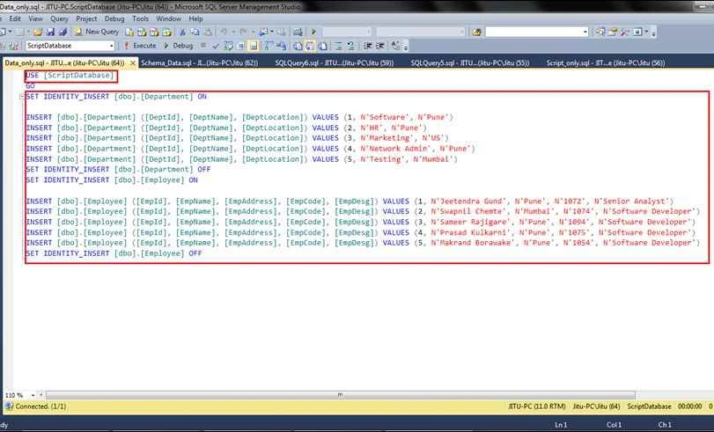Copy selection with the Copy icon
The image size is (714, 432).
(x=195, y=32)
